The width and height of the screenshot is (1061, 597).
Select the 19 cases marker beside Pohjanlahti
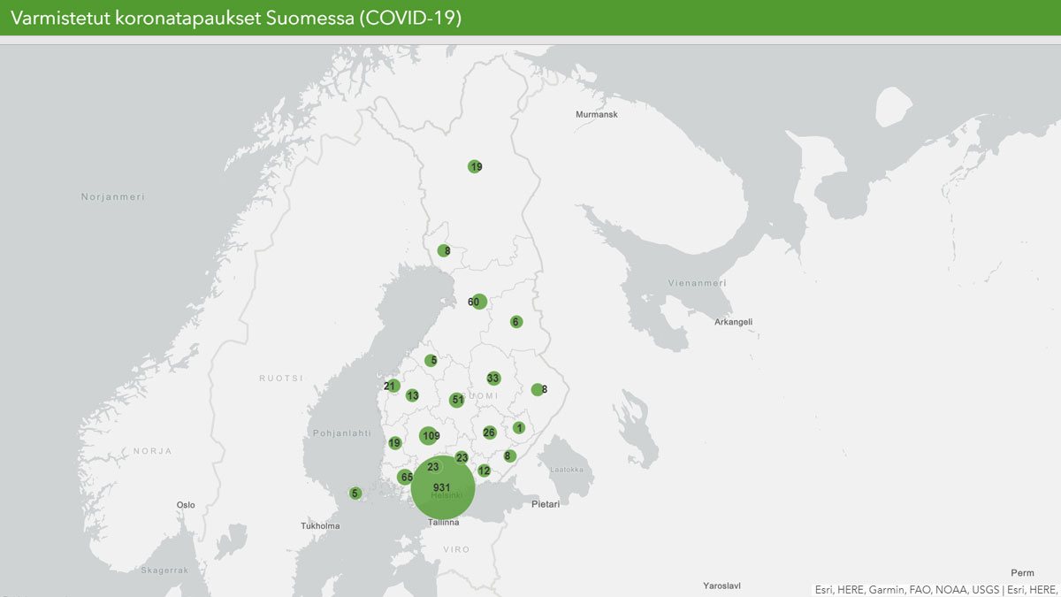pos(394,443)
